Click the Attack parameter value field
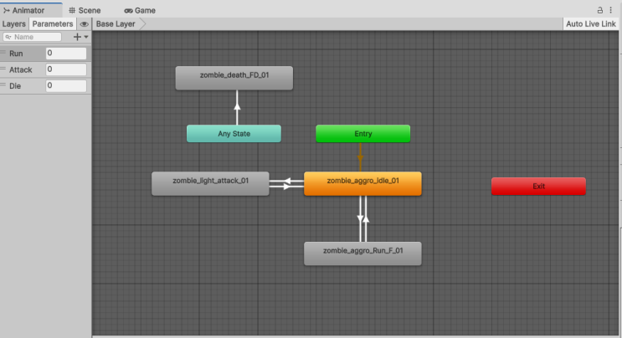 click(x=66, y=69)
